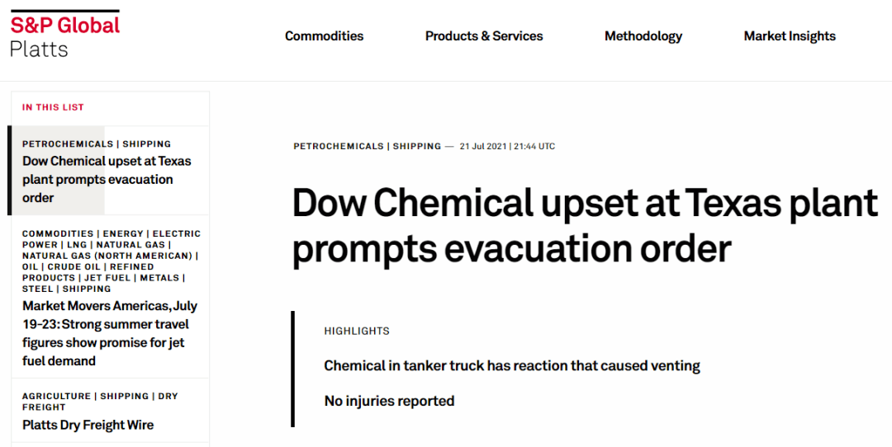Open Market Movers Americas July 19-23 article
The height and width of the screenshot is (447, 892).
110,333
